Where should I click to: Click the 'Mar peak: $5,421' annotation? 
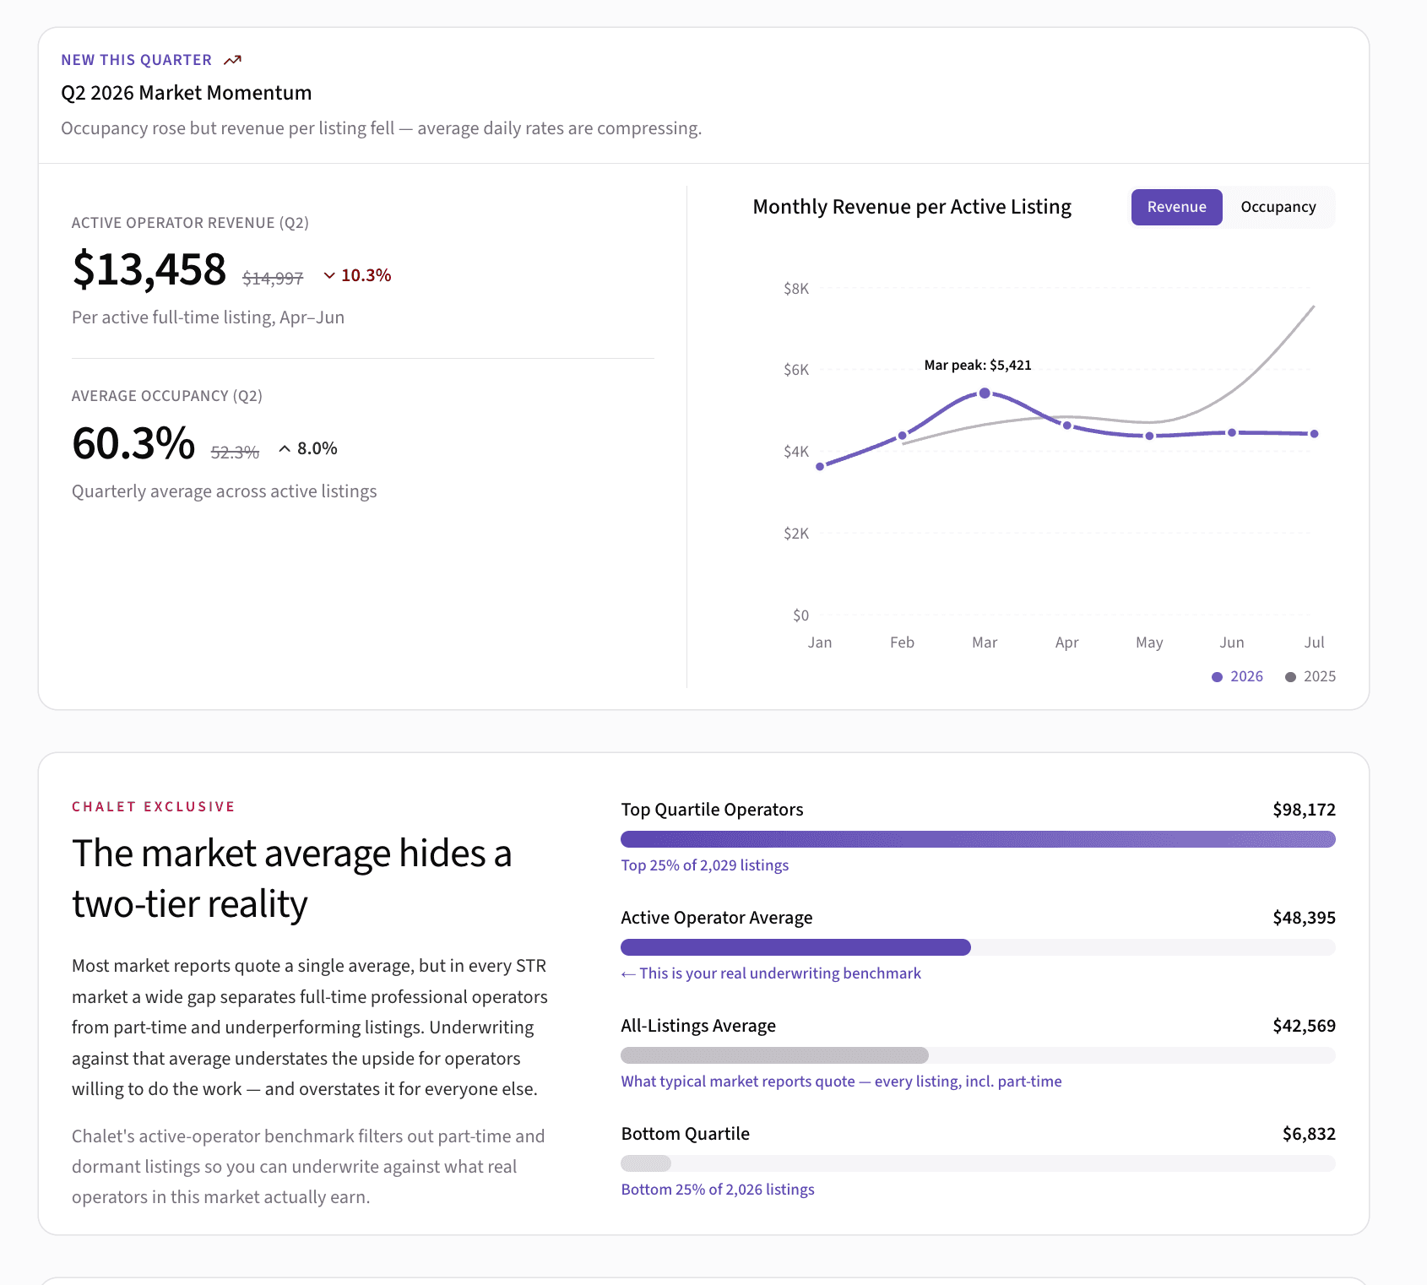pos(978,366)
